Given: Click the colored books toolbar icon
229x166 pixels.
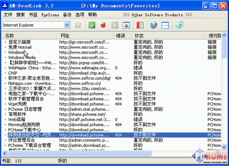Looking at the screenshot, I should click(140, 25).
